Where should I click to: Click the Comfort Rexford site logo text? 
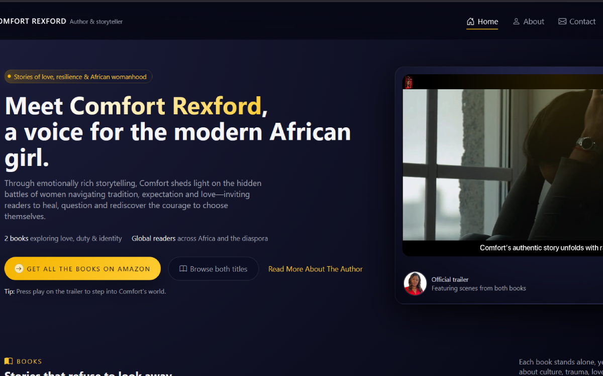pyautogui.click(x=33, y=22)
